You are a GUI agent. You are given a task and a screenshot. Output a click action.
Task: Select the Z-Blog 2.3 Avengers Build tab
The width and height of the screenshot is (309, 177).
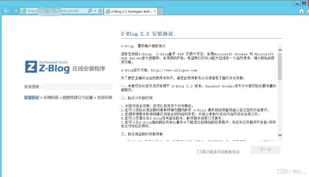point(131,12)
